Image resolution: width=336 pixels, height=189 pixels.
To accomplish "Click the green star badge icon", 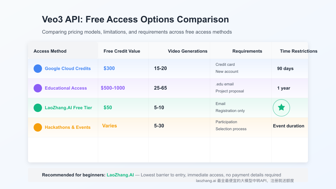I will [281, 108].
